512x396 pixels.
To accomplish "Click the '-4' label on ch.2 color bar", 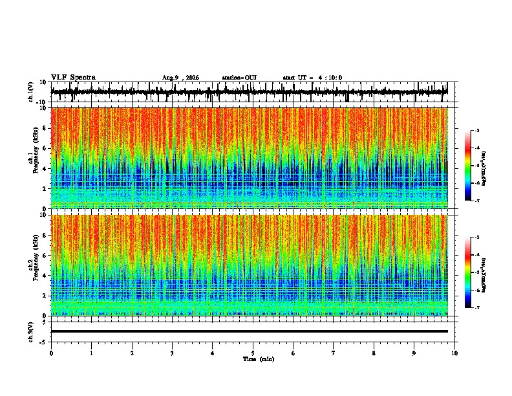I will [x=476, y=254].
